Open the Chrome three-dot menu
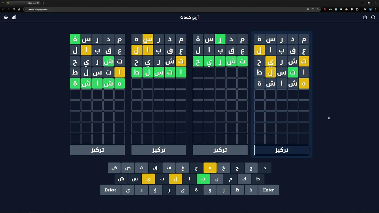 point(375,9)
